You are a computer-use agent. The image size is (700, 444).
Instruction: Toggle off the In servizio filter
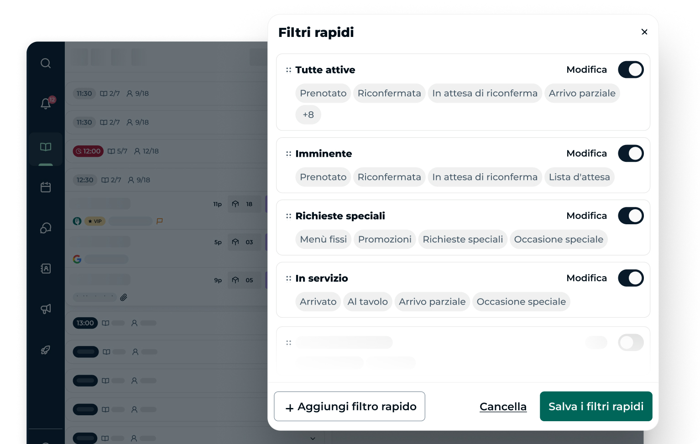coord(631,278)
